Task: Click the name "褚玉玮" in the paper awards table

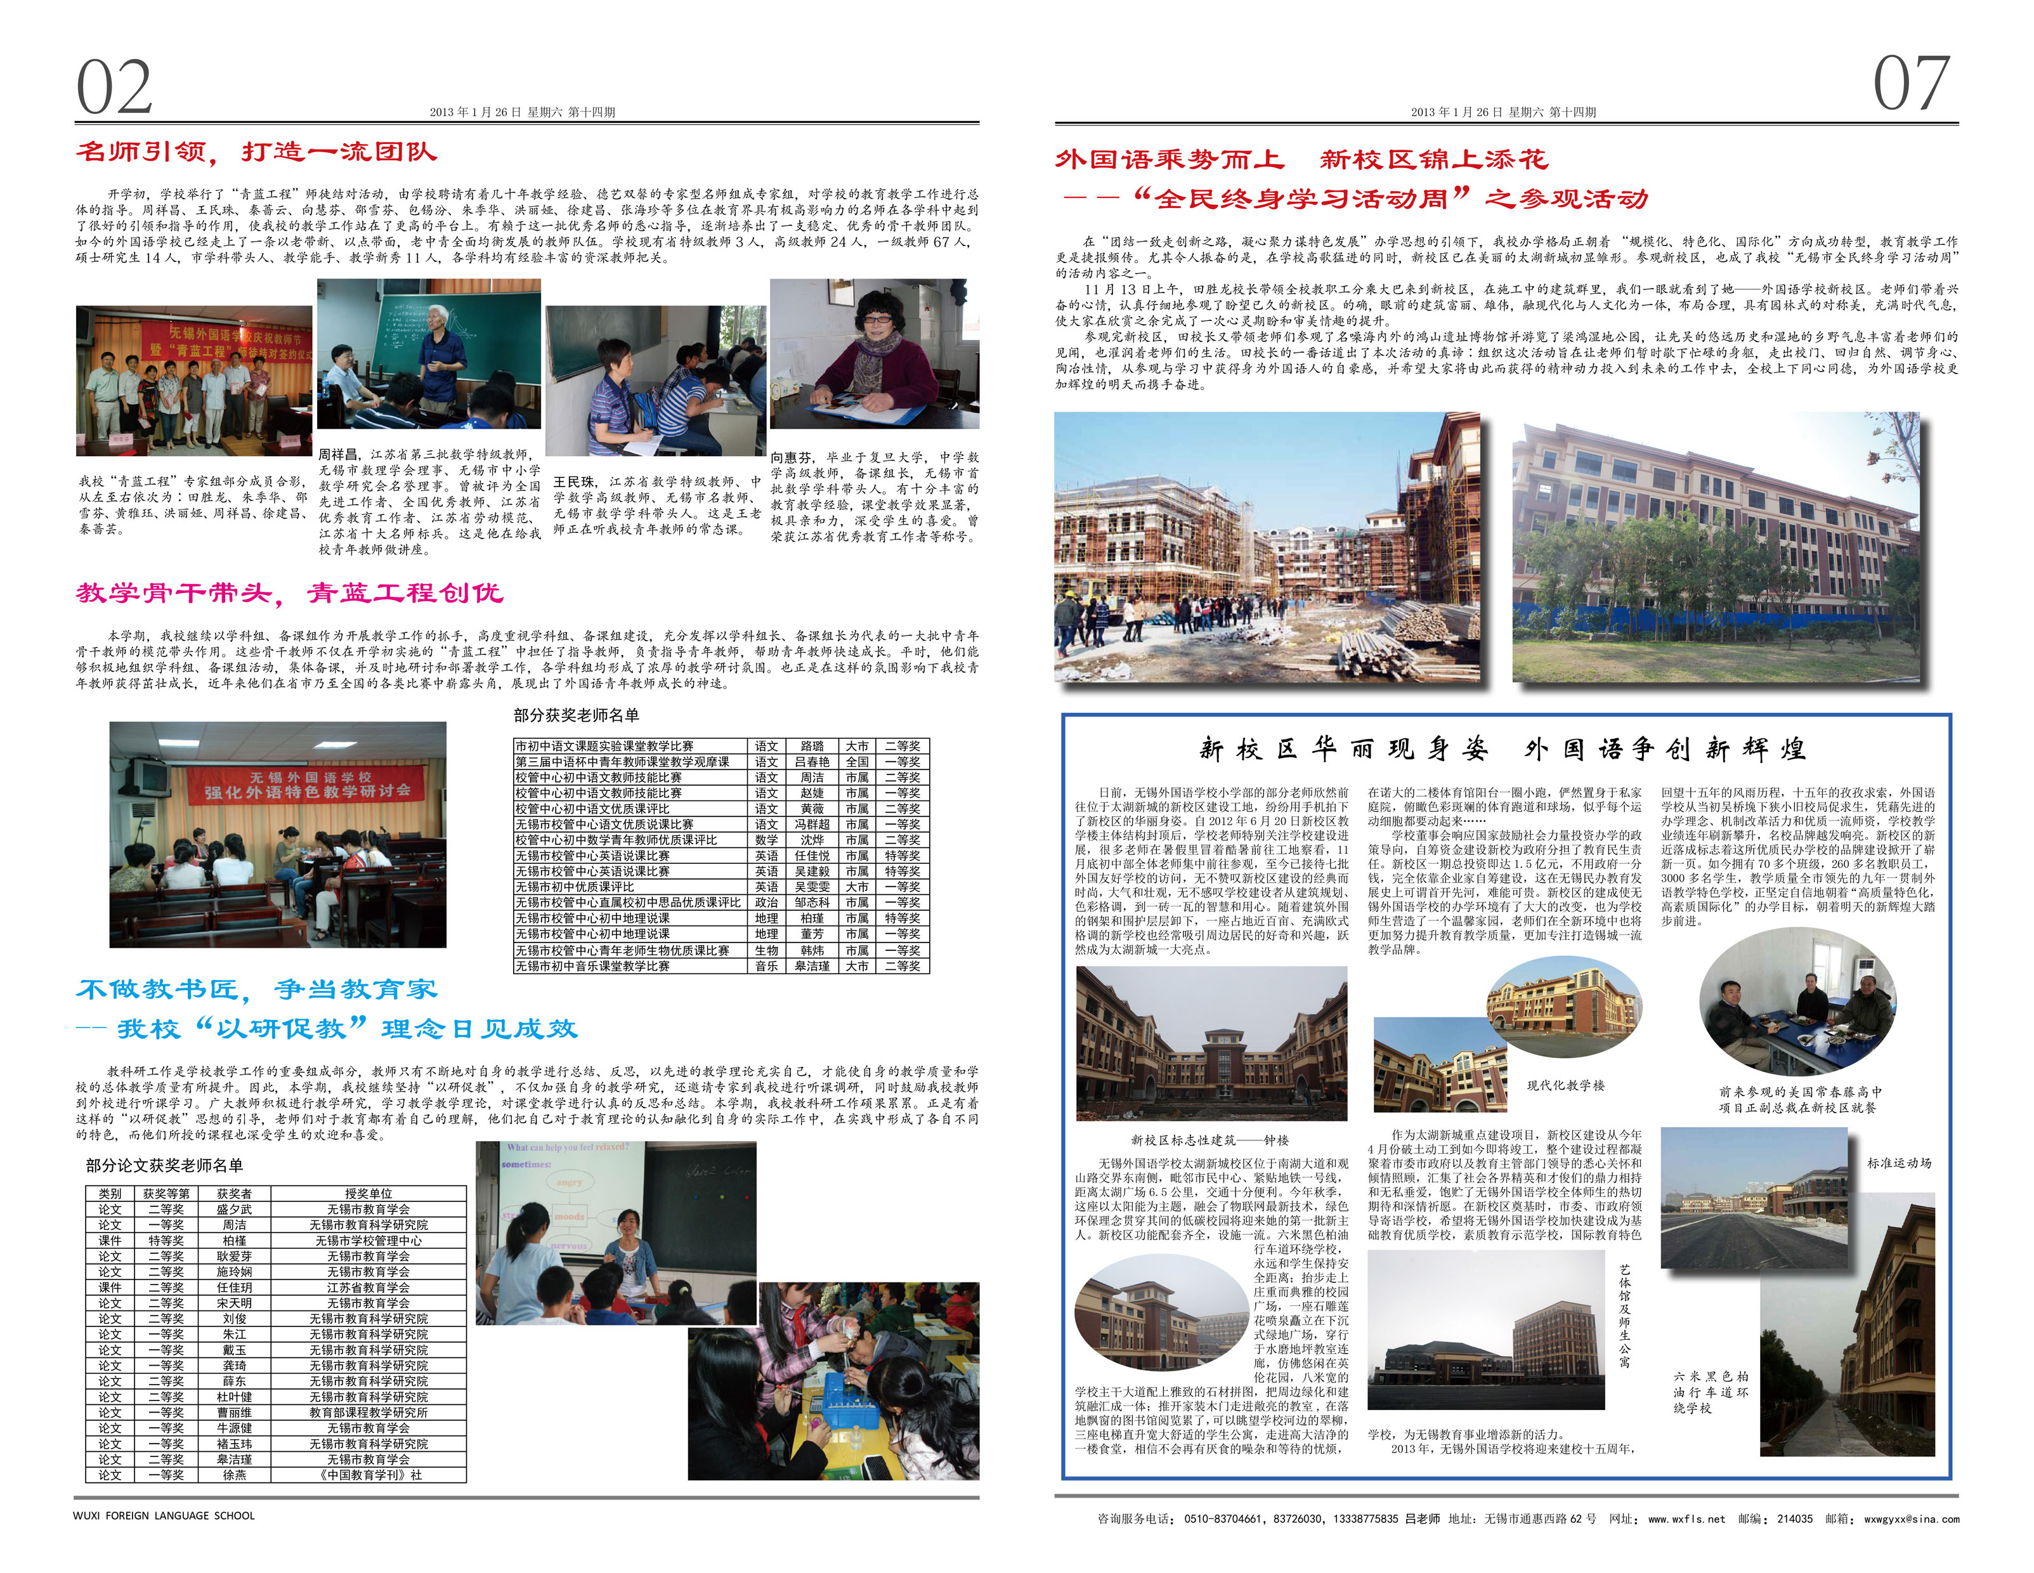Action: click(x=234, y=1444)
